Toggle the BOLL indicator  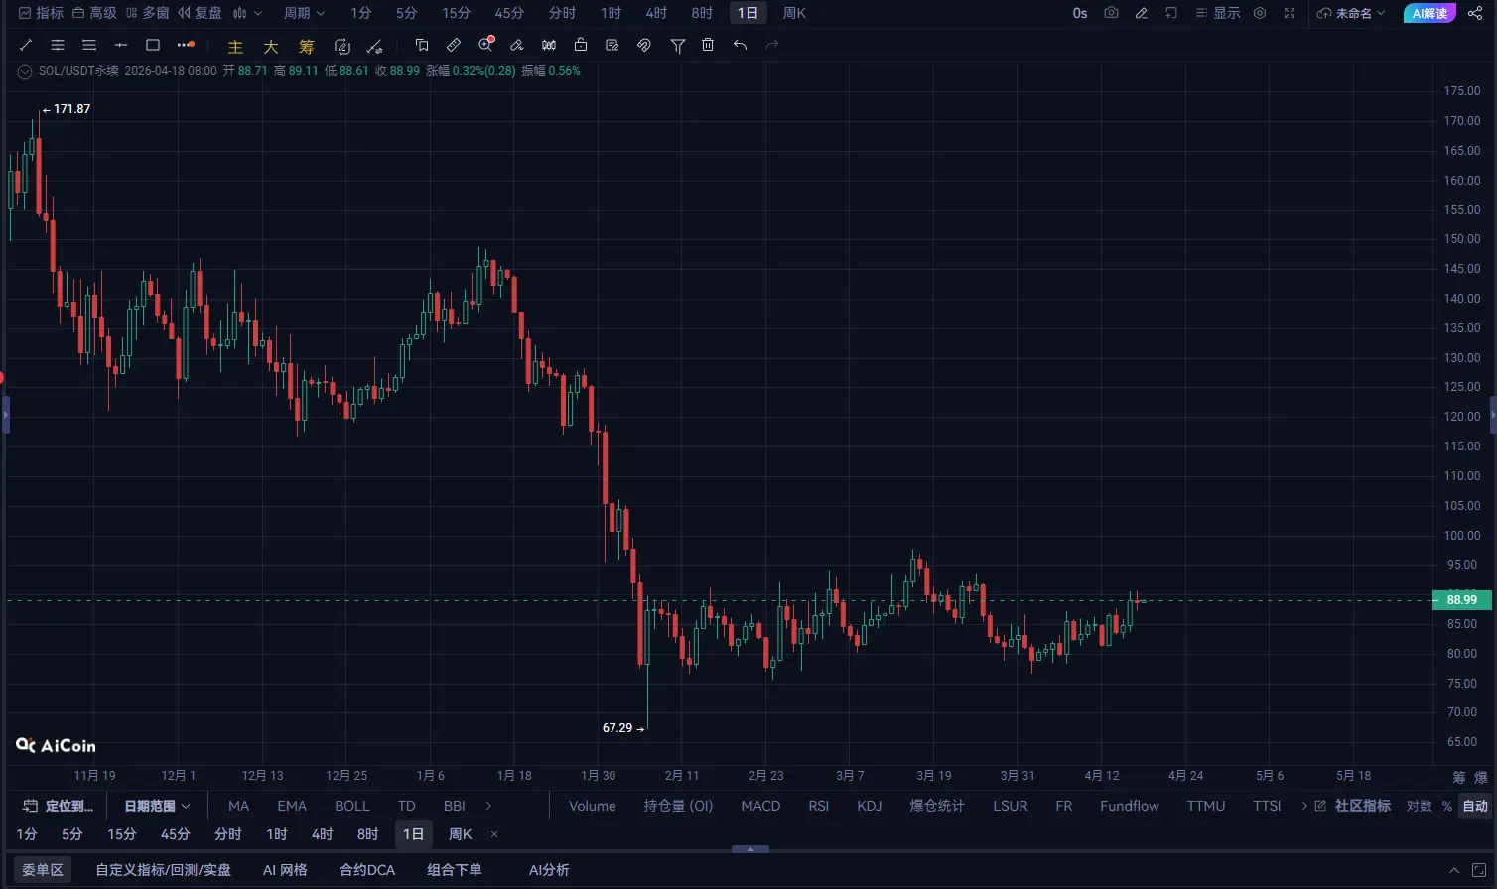coord(352,806)
